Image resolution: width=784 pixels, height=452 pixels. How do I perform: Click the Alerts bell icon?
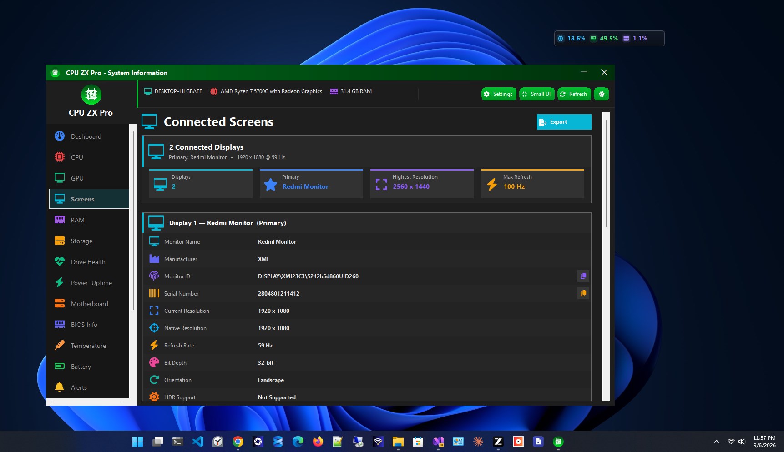tap(60, 387)
